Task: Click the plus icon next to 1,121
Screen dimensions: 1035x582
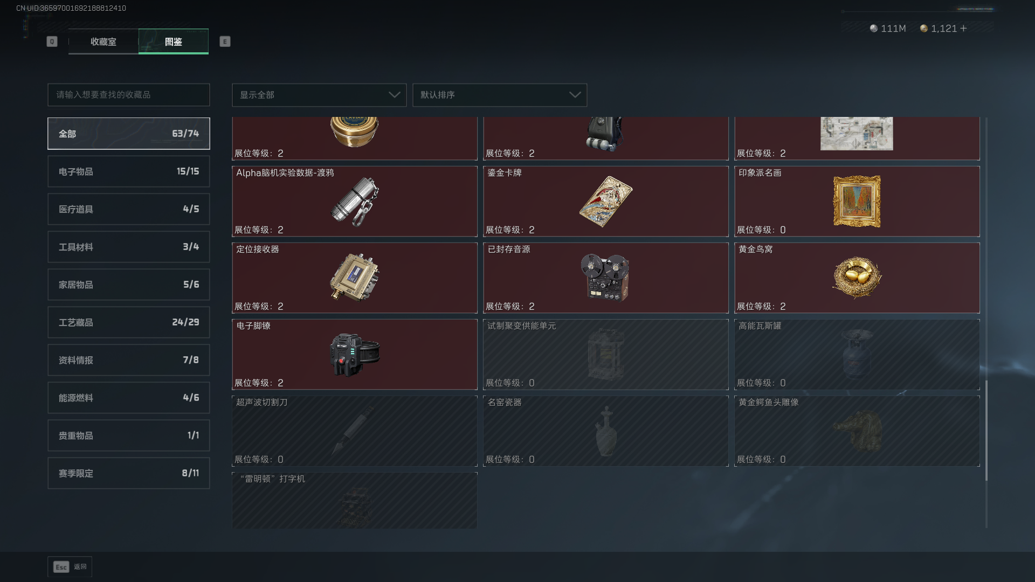Action: [964, 28]
